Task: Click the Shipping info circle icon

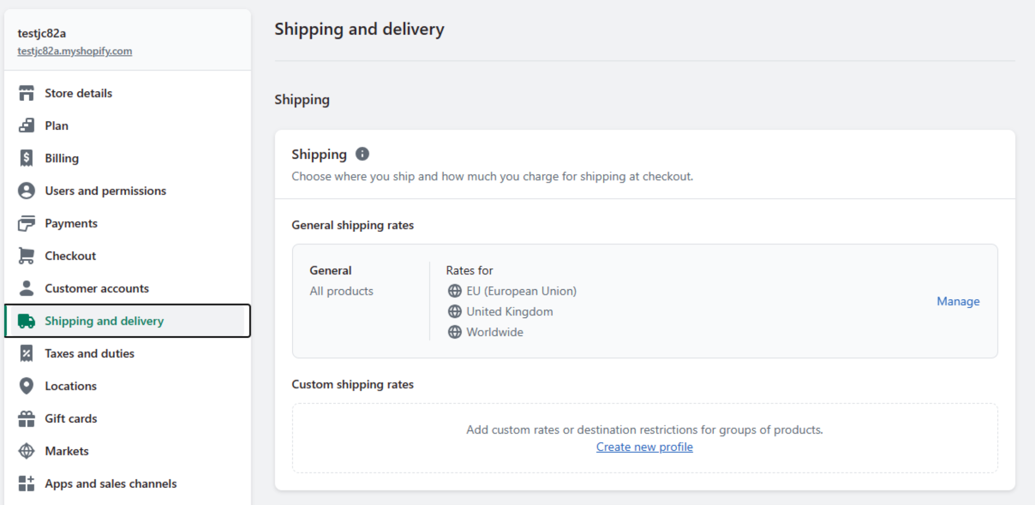Action: (x=362, y=154)
